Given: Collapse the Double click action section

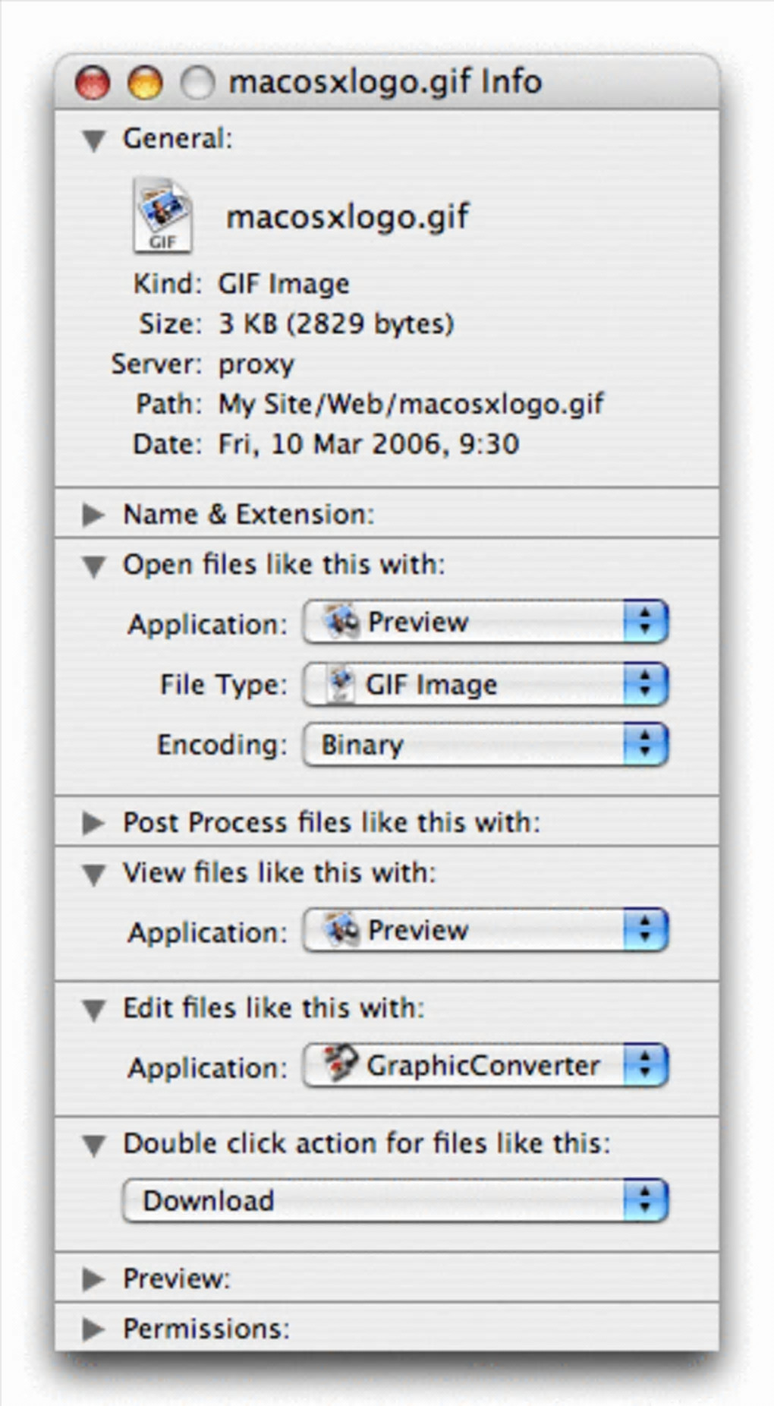Looking at the screenshot, I should 94,1145.
